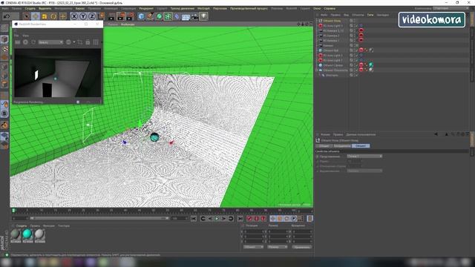Go to start of animation
Image resolution: width=475 pixels, height=267 pixels.
click(x=194, y=219)
